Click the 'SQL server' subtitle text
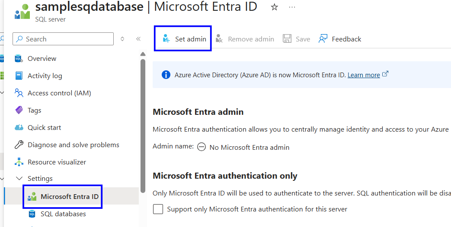 (x=50, y=19)
